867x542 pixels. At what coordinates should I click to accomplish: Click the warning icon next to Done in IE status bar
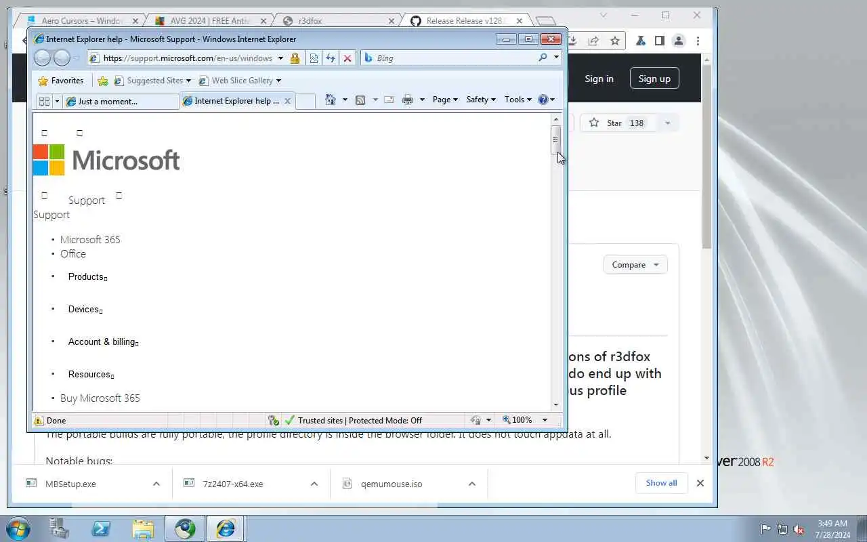pos(39,421)
